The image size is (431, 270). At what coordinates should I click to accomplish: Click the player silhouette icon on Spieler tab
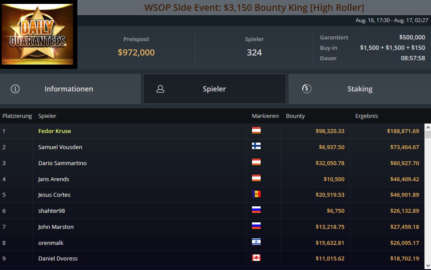(160, 89)
